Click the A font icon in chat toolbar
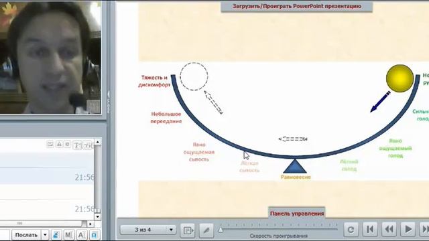The height and width of the screenshot is (241, 429). (x=82, y=235)
